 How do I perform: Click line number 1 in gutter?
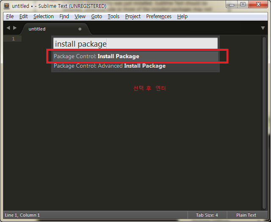pos(13,39)
